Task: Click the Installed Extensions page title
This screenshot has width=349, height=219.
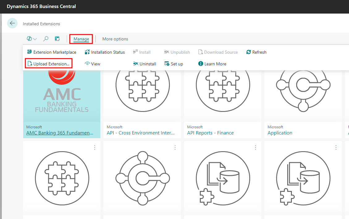Action: point(41,24)
